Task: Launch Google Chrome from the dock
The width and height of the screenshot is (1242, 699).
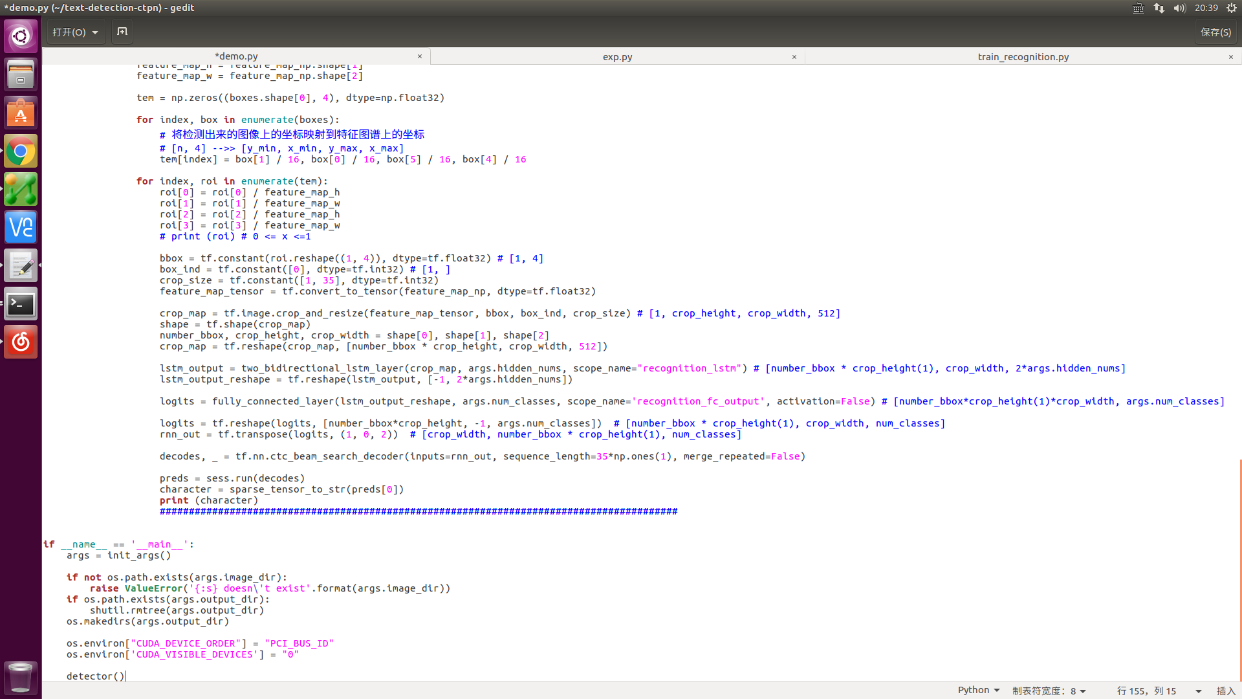Action: pyautogui.click(x=21, y=151)
